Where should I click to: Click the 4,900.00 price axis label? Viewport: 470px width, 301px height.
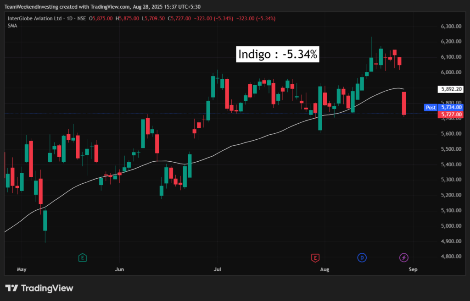(451, 241)
